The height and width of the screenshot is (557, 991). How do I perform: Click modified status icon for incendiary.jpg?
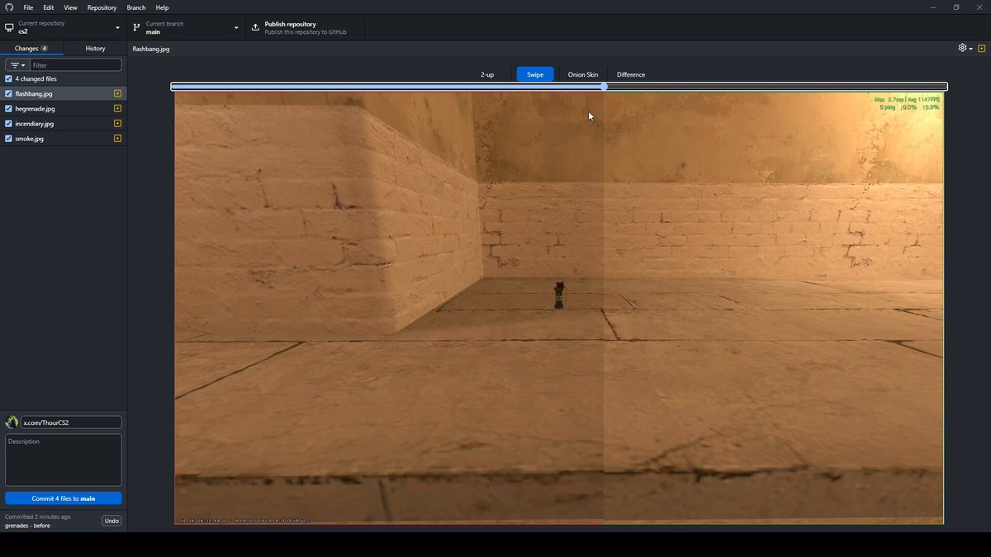click(x=117, y=123)
